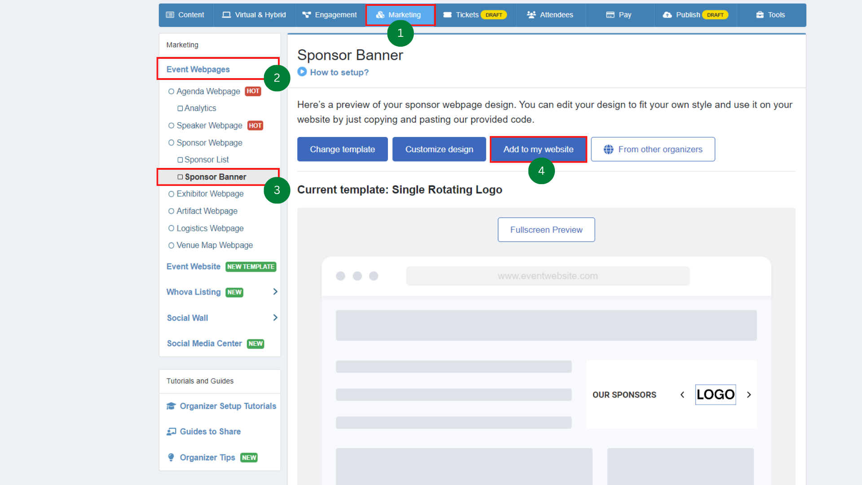Click the graduation cap icon for Setup Tutorials
Viewport: 862px width, 485px height.
pyautogui.click(x=171, y=406)
